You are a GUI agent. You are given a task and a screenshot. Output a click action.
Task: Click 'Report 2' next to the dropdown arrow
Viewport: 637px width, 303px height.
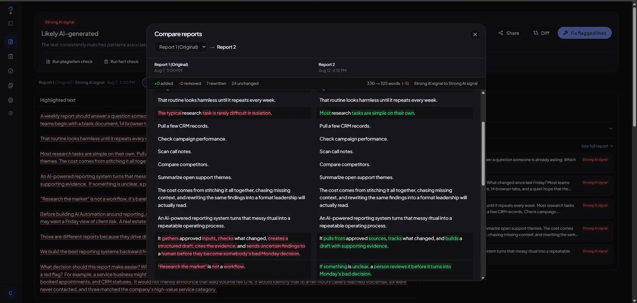[x=226, y=47]
